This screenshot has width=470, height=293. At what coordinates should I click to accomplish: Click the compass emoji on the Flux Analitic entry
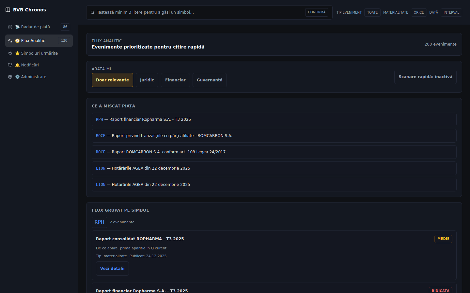click(17, 40)
